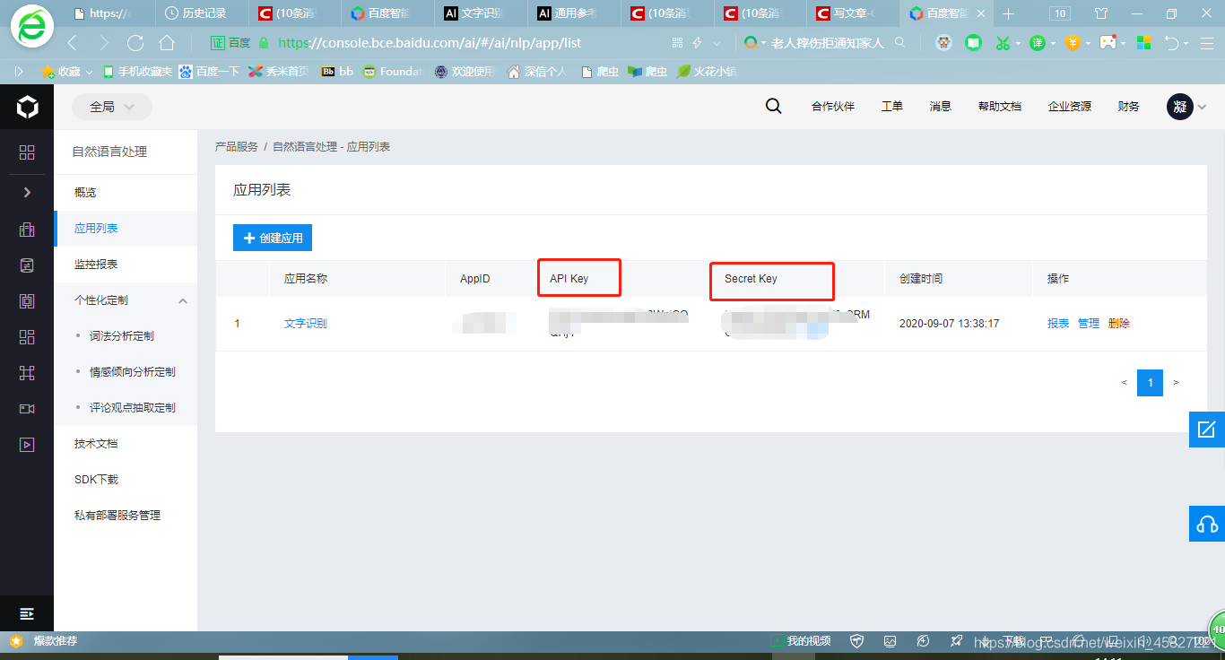This screenshot has height=660, width=1225.
Task: Open the user avatar account menu
Action: pyautogui.click(x=1180, y=107)
